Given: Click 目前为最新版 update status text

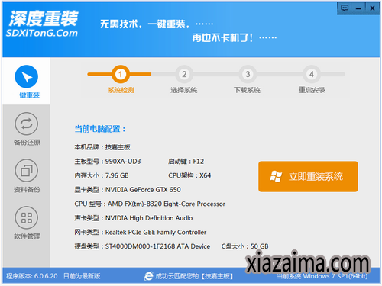Looking at the screenshot, I should point(82,276).
